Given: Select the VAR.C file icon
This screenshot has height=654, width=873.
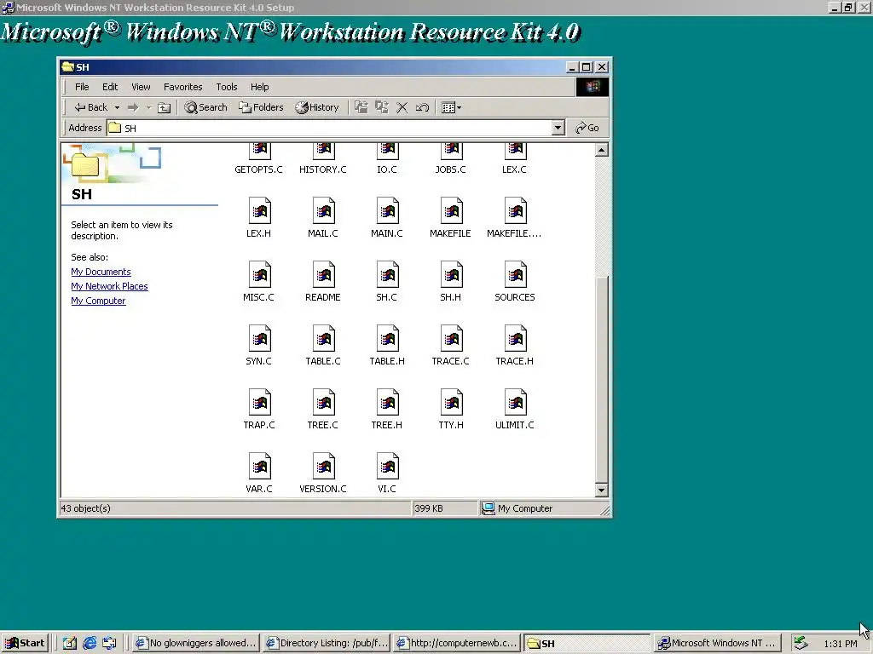Looking at the screenshot, I should coord(259,473).
